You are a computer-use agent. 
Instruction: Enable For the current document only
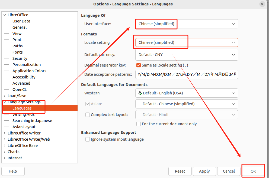point(139,124)
